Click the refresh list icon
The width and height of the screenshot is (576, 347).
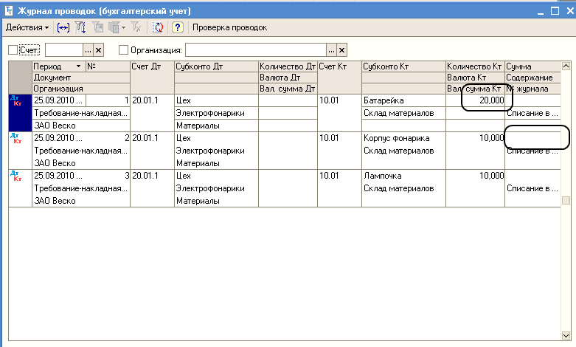point(159,27)
